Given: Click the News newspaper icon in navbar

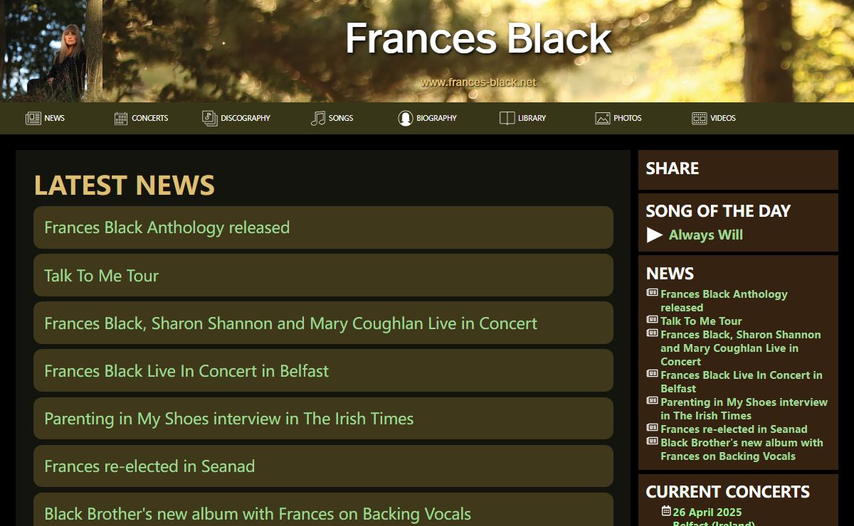Looking at the screenshot, I should [33, 118].
